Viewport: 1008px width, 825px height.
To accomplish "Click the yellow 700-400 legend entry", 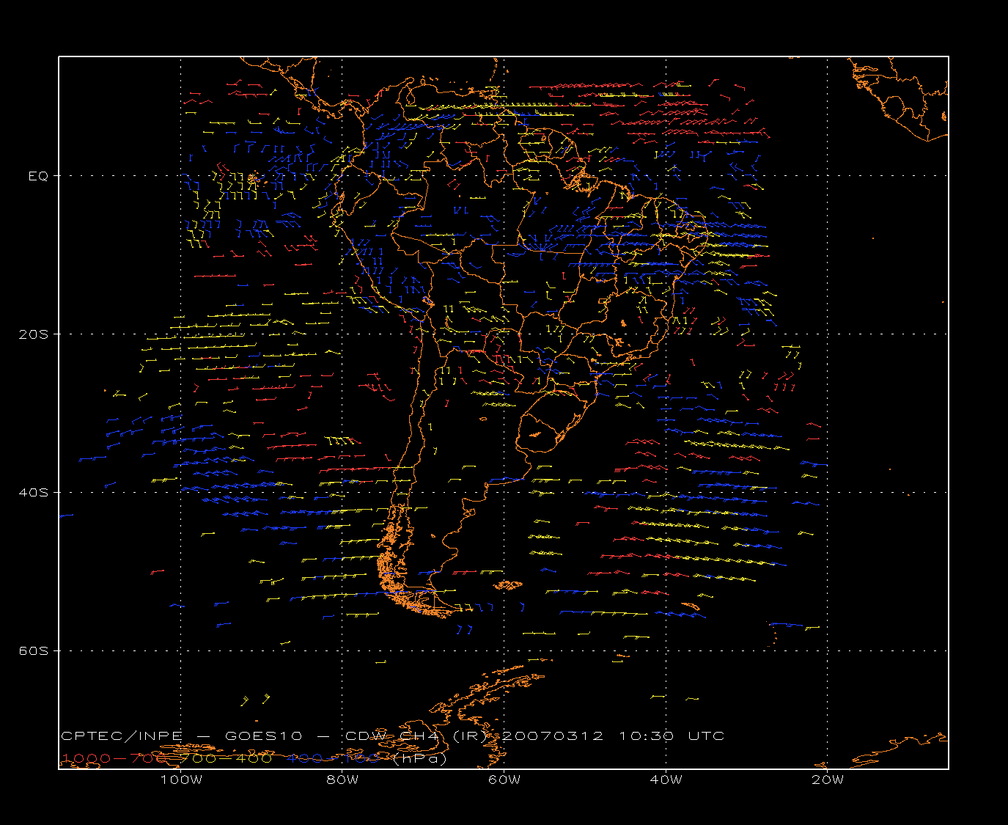I will pyautogui.click(x=224, y=758).
